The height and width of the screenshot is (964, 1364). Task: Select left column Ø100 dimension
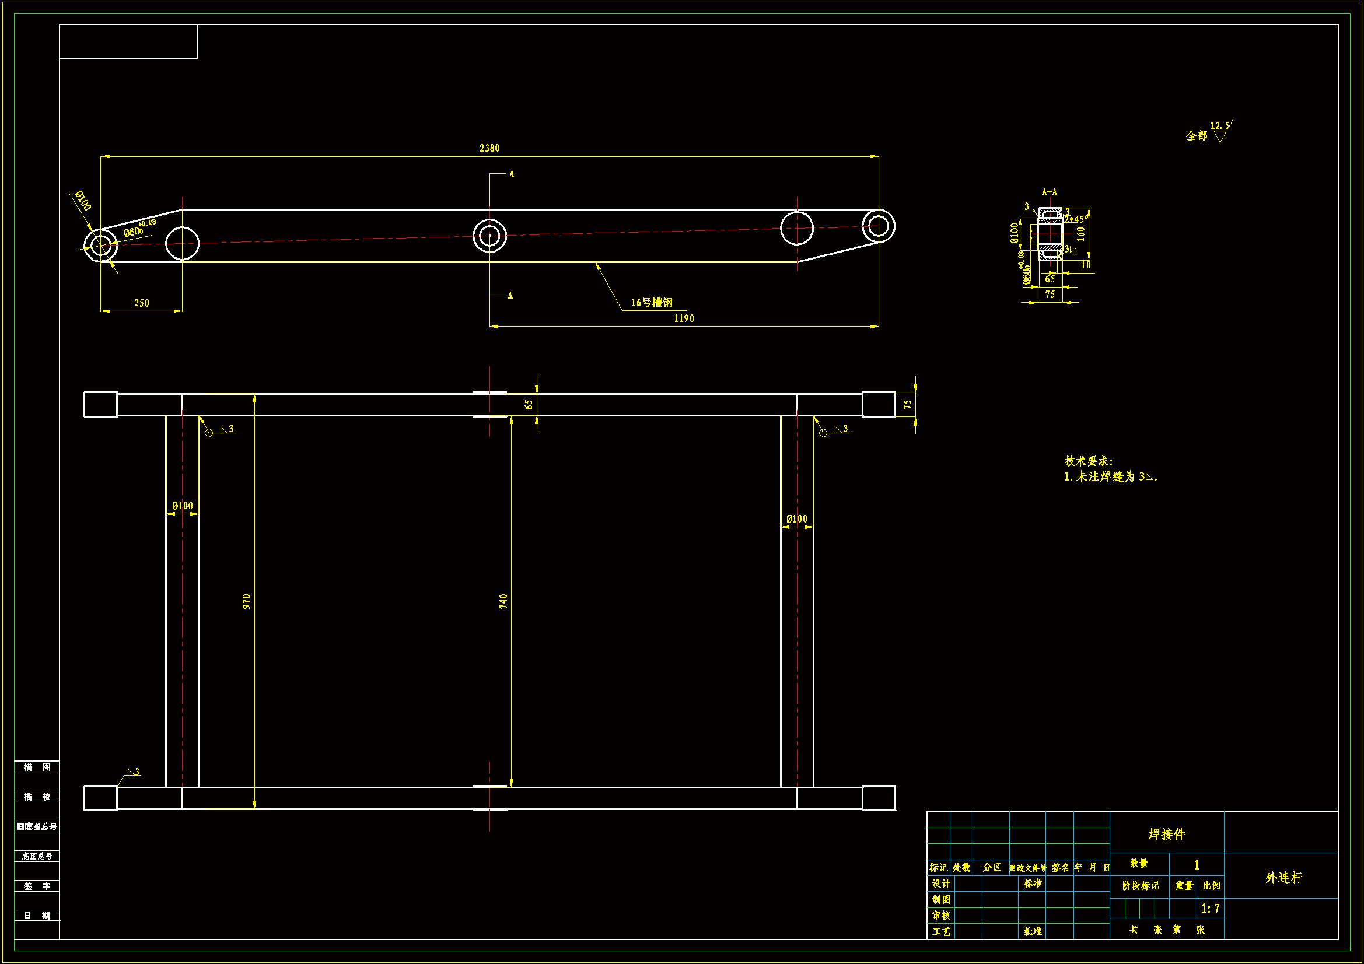[183, 506]
